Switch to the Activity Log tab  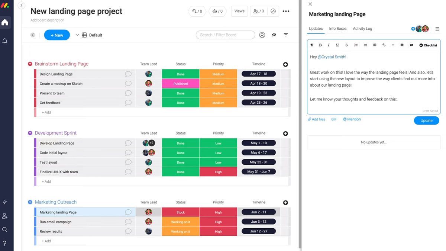(362, 29)
